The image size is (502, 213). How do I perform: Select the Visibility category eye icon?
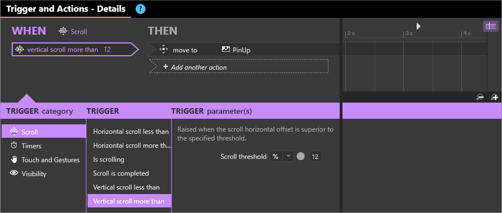tap(14, 173)
